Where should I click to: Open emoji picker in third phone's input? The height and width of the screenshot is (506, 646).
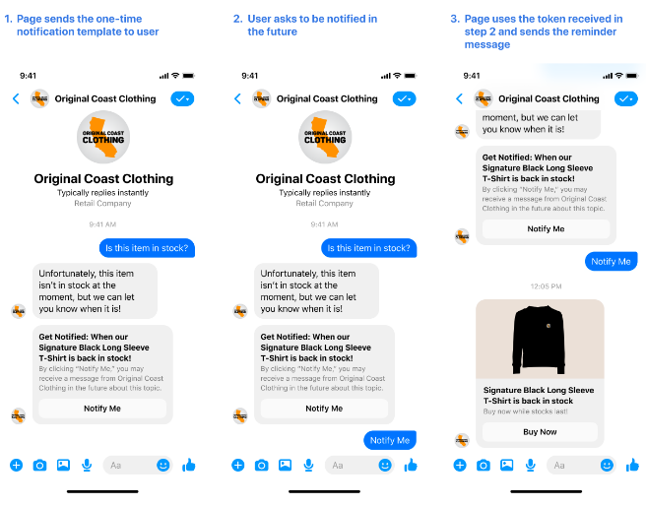pyautogui.click(x=607, y=466)
